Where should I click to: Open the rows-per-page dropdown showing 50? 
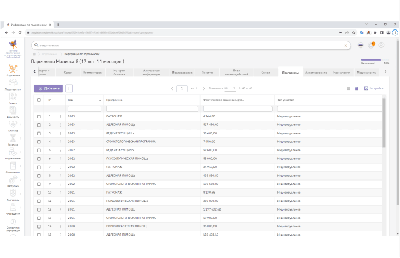[x=230, y=88]
